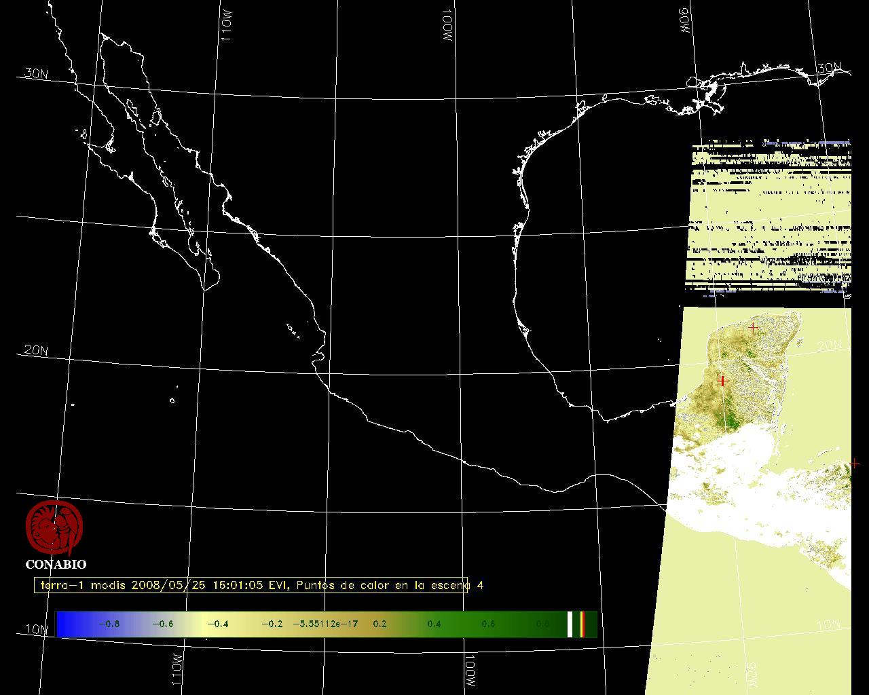This screenshot has width=869, height=695.
Task: Click the striped data swath over the Gulf
Action: pyautogui.click(x=770, y=217)
